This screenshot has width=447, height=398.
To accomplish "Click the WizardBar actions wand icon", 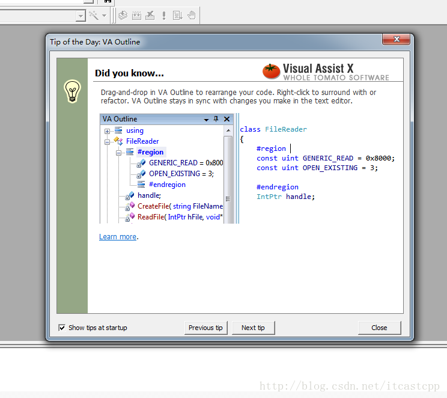I will (x=94, y=16).
